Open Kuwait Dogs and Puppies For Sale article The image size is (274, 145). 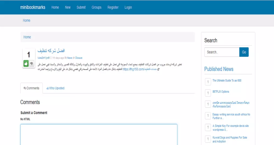click(x=230, y=140)
